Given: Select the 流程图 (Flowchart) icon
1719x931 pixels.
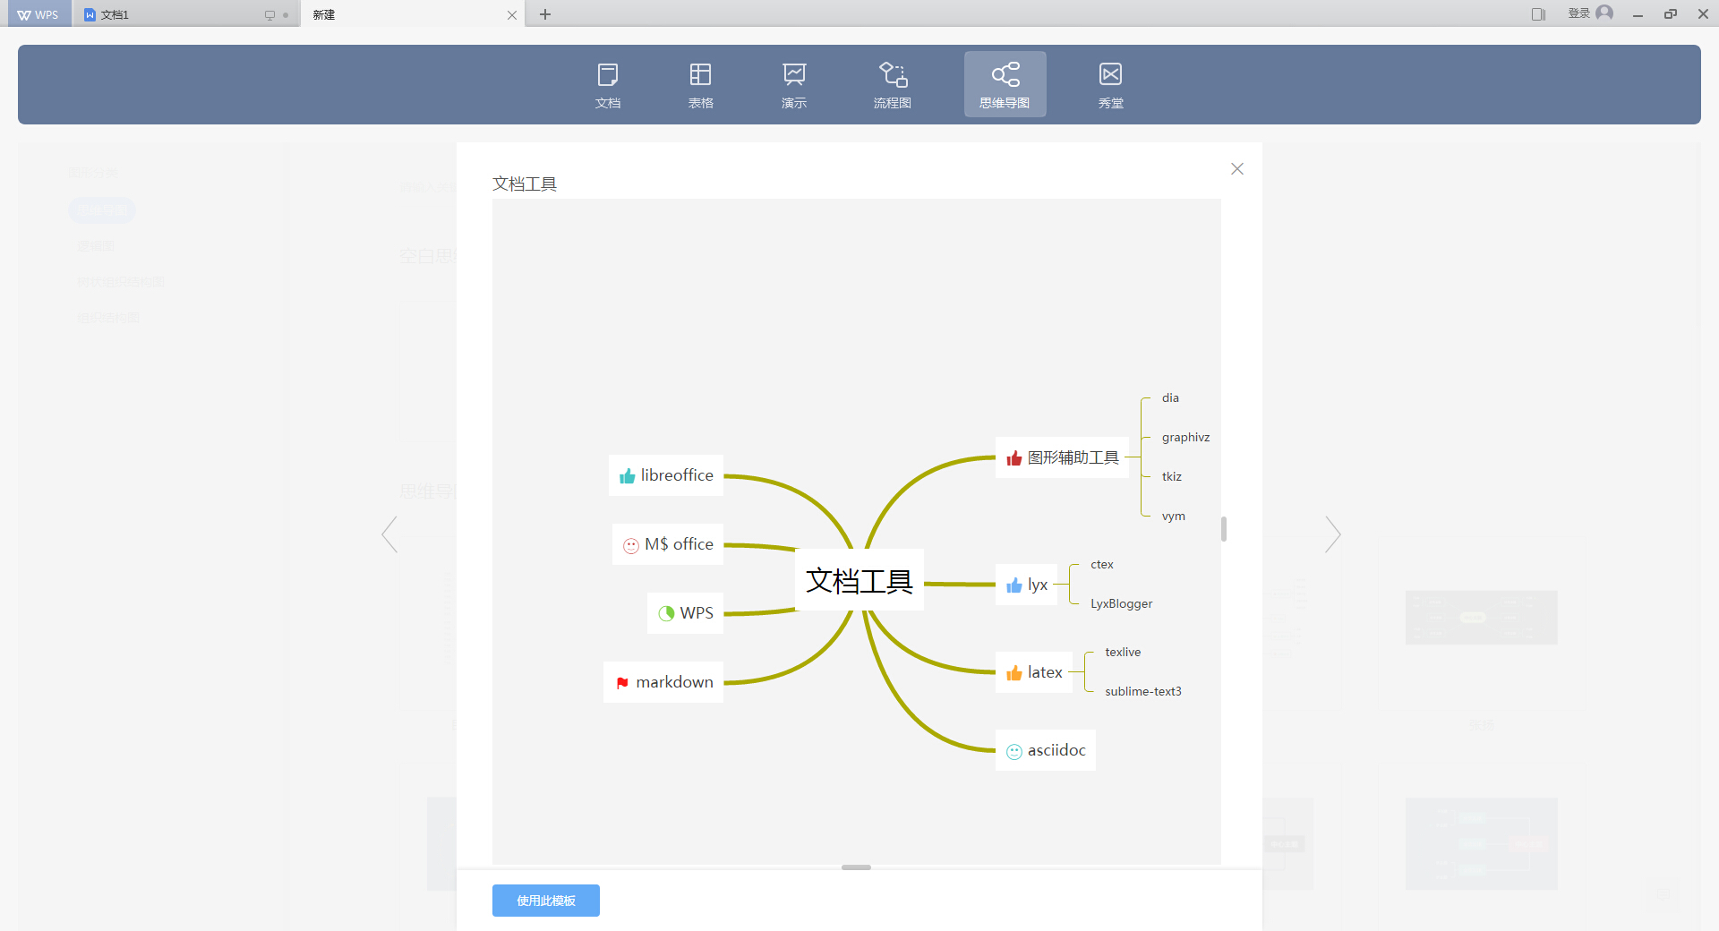Looking at the screenshot, I should [892, 84].
